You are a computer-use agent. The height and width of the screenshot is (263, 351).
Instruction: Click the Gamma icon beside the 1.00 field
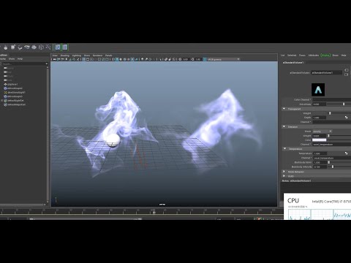tap(193, 59)
